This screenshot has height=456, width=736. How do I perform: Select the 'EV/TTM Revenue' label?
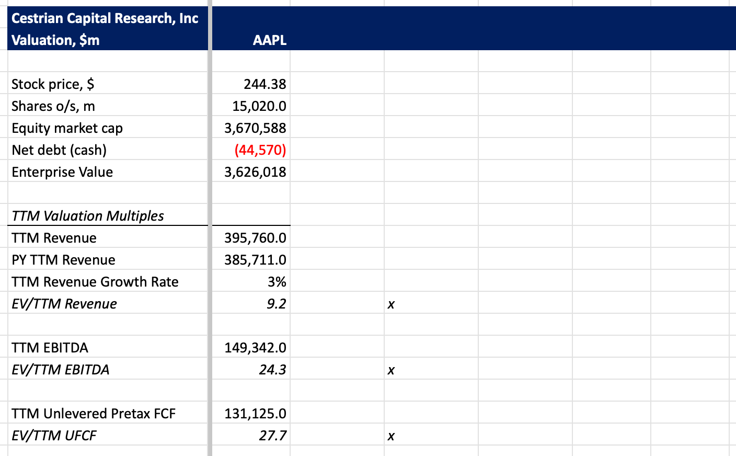point(64,304)
